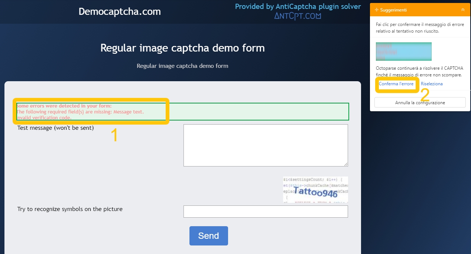This screenshot has width=471, height=254.
Task: Click the resize grip of the message textarea
Action: pos(346,164)
